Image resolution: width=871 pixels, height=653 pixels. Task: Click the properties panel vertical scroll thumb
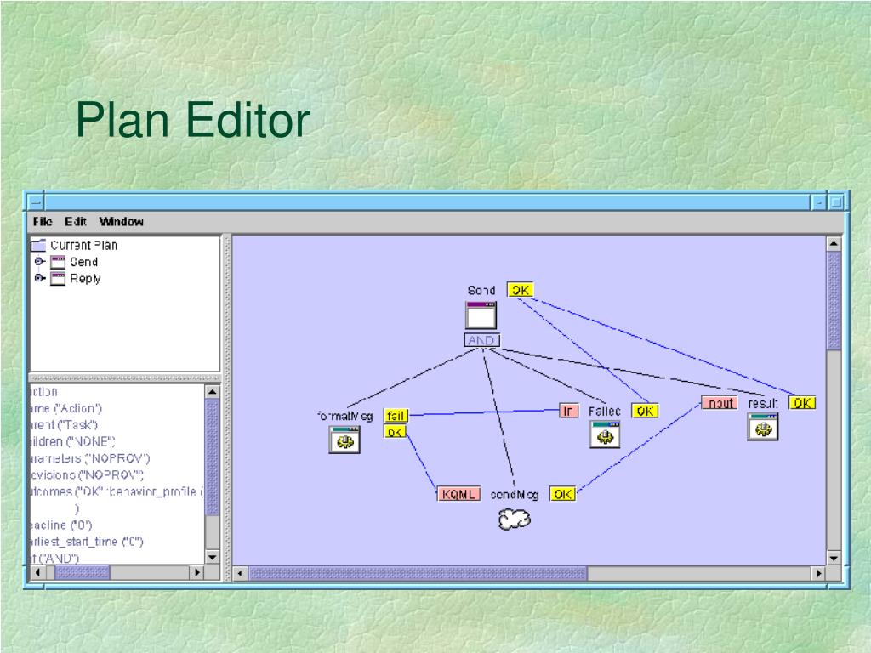tap(212, 457)
